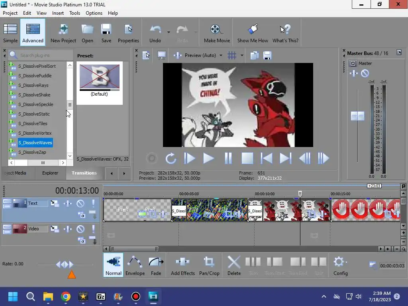Open the View menu
Viewport: 408px width, 306px height.
(x=41, y=13)
